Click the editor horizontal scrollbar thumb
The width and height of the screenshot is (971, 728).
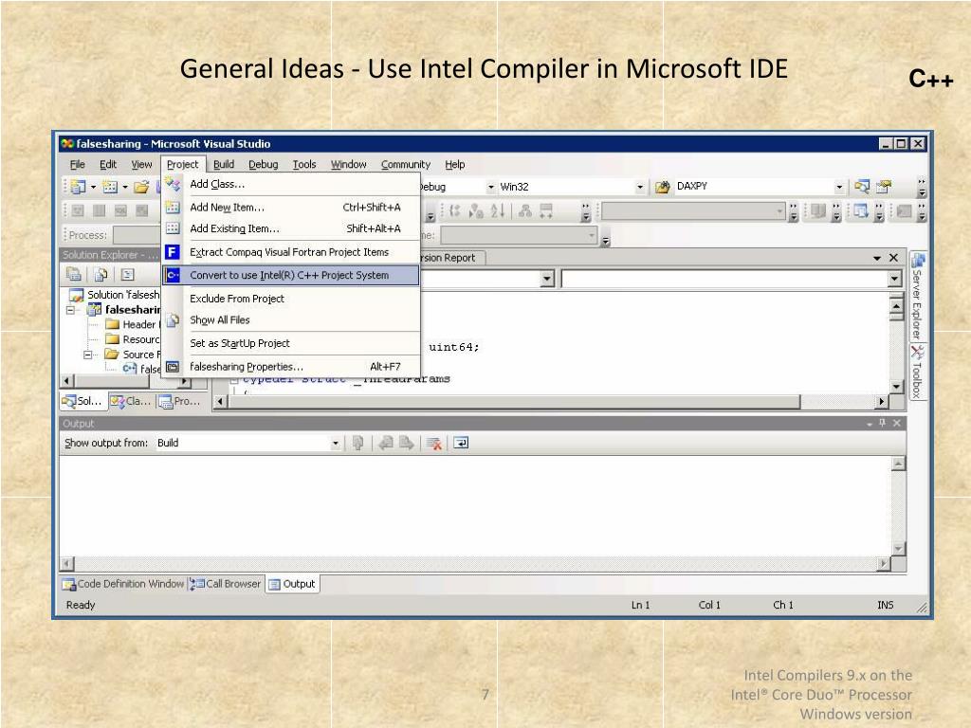click(514, 401)
